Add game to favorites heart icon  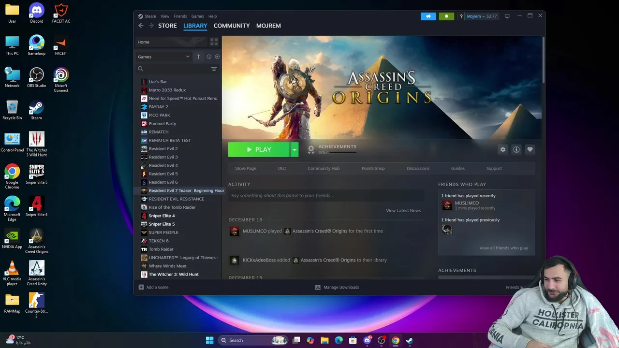530,150
